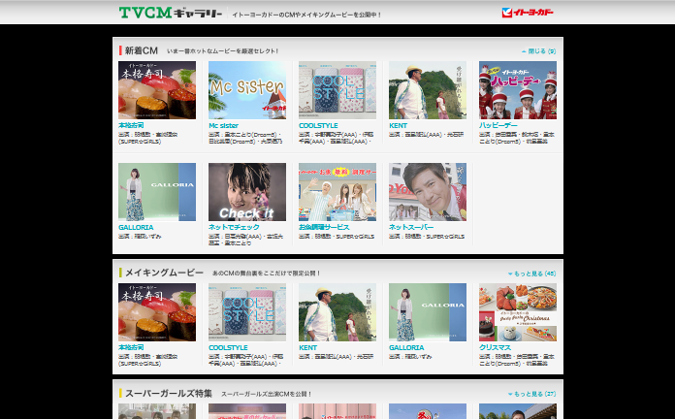Open the KENT thumbnail in 新着CM
675x419 pixels.
[428, 90]
